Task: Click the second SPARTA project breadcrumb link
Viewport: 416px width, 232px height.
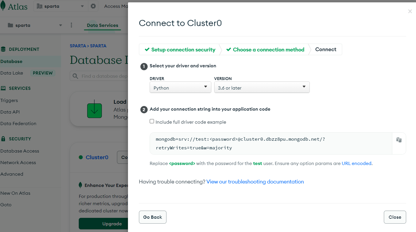Action: (x=98, y=46)
